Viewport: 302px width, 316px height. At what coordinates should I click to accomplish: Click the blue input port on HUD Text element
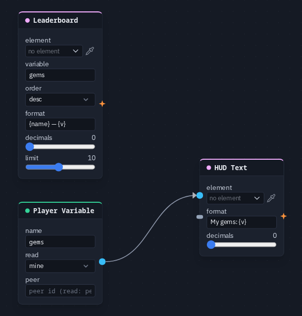point(200,195)
